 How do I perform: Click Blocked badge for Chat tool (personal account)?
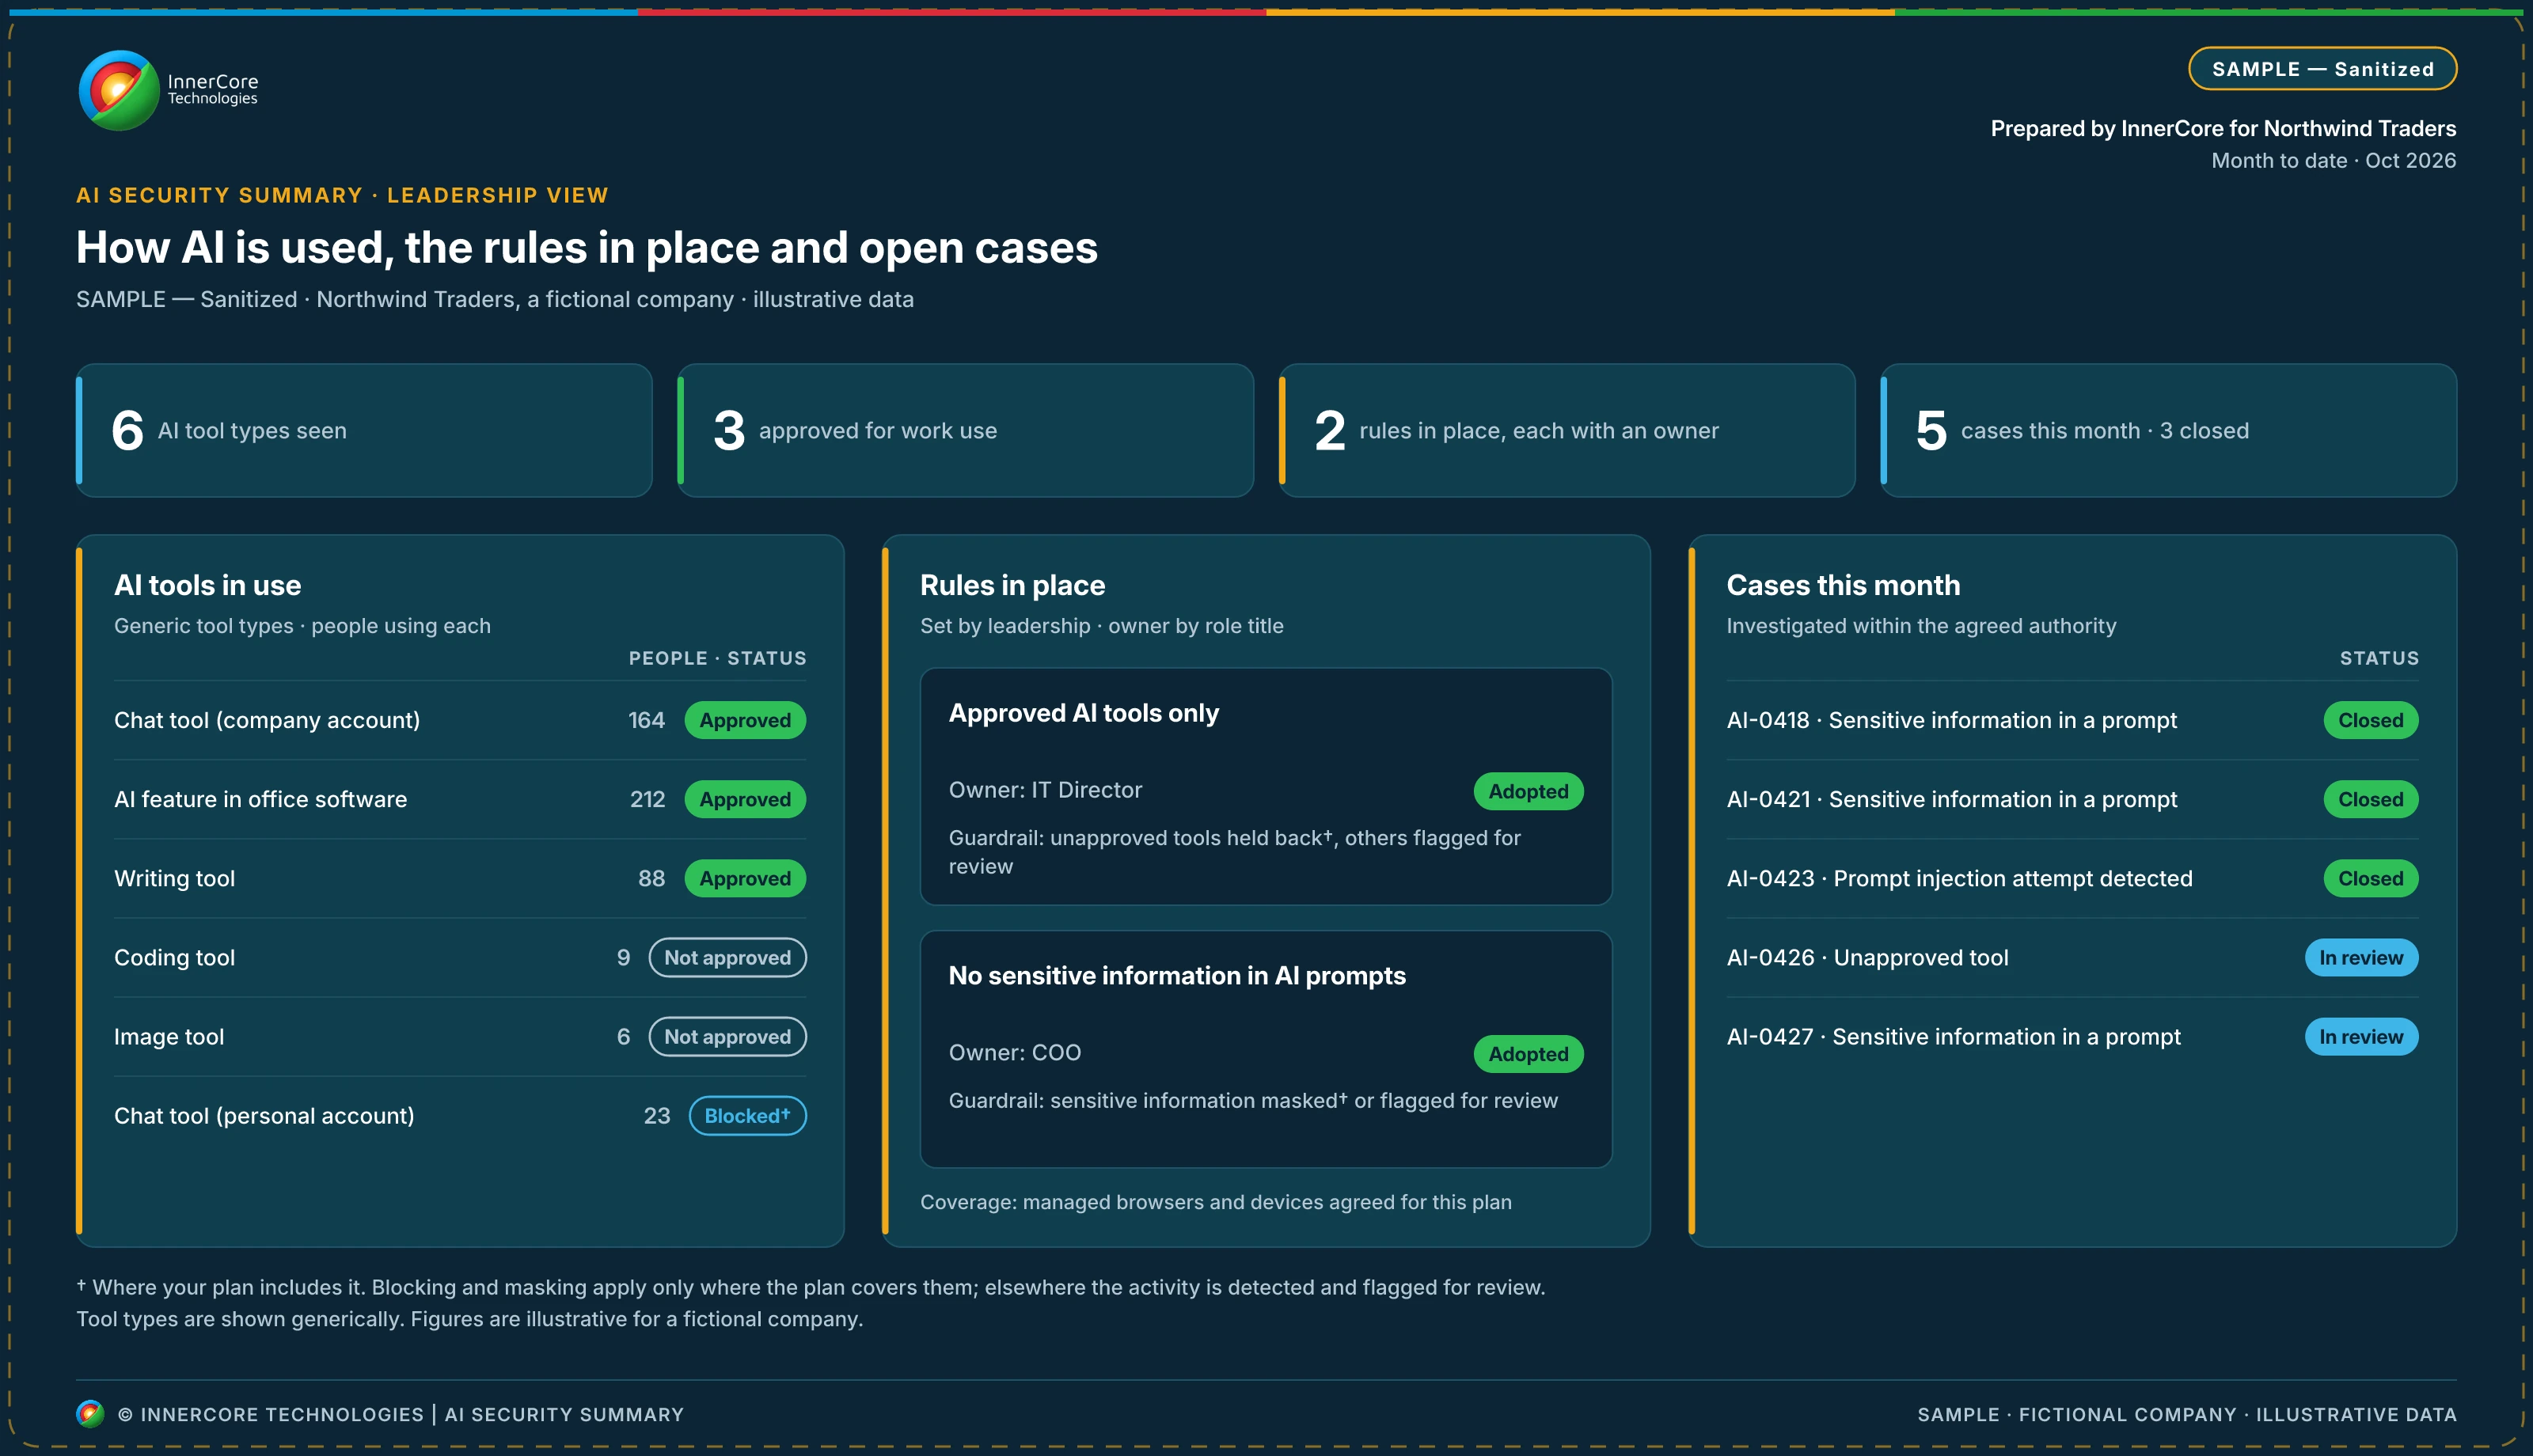(747, 1115)
